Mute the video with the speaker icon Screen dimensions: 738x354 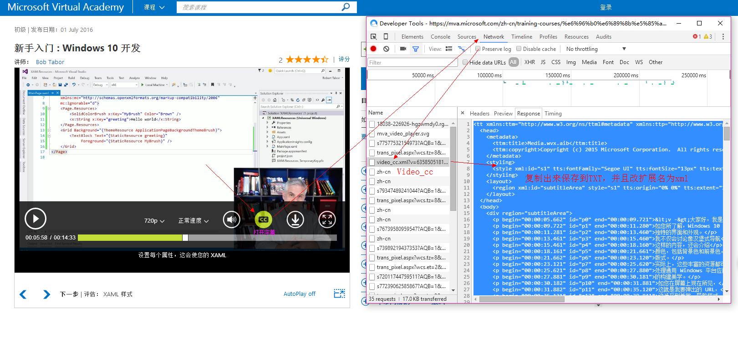pos(231,220)
